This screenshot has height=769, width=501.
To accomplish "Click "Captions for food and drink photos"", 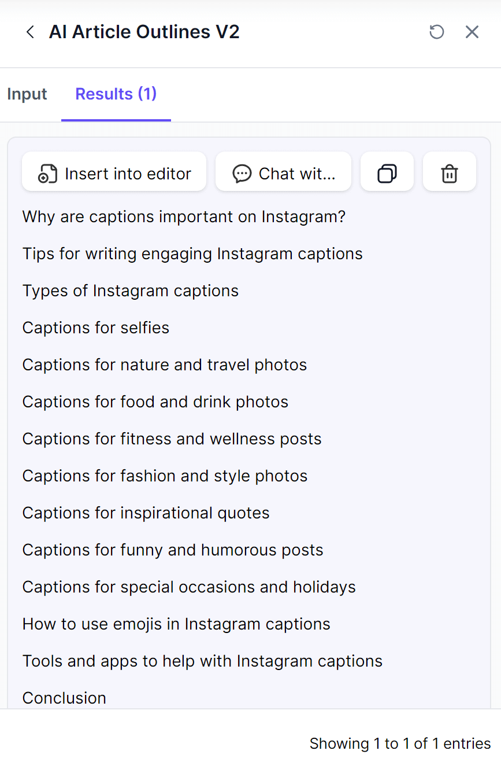I will point(155,402).
